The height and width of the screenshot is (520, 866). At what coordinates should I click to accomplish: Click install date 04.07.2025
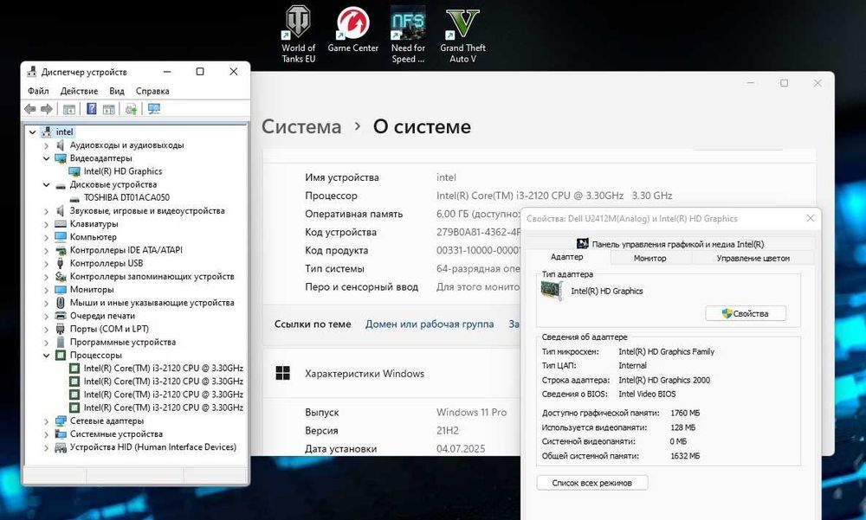461,448
